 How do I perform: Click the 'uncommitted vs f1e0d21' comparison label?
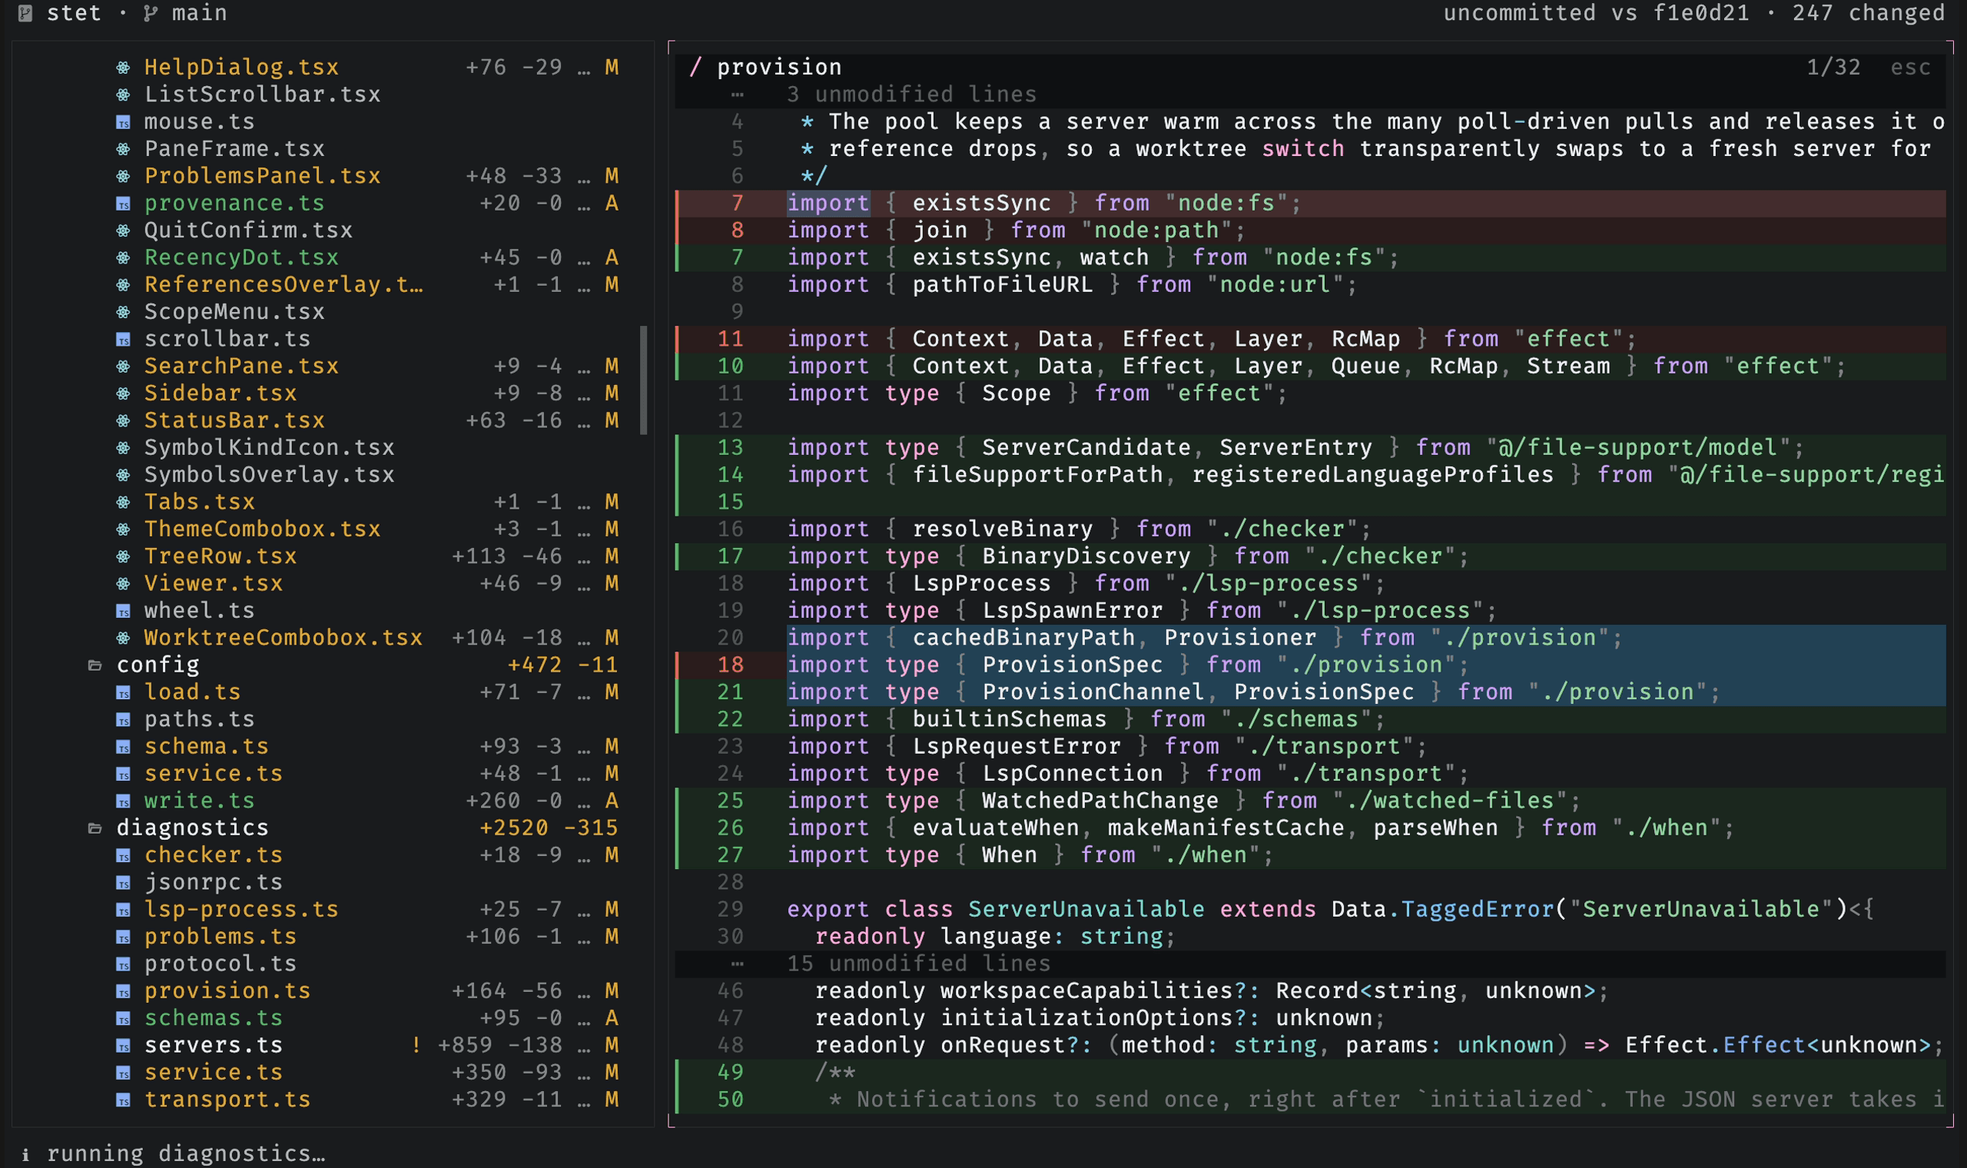1597,12
